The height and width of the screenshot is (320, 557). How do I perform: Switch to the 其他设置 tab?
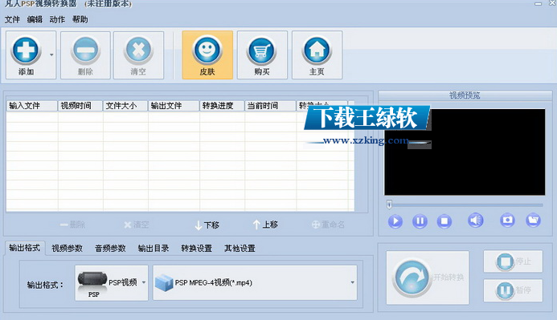tap(240, 249)
